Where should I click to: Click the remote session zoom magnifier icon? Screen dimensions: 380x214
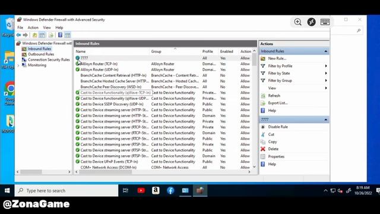(298, 22)
